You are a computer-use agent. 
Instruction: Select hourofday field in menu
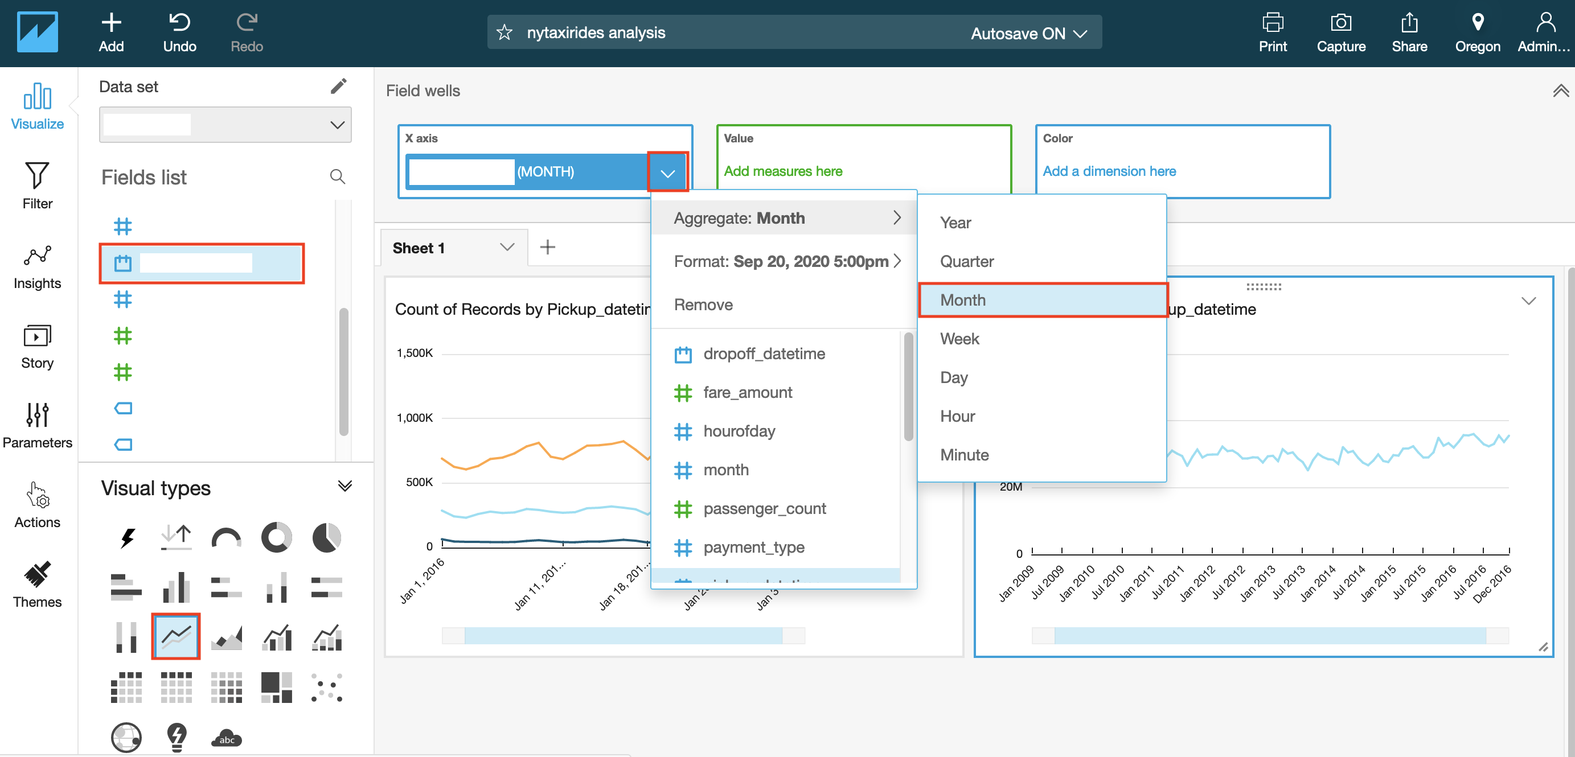(x=776, y=431)
